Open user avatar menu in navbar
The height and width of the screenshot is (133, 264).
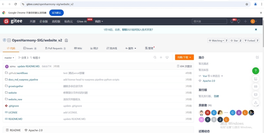pyautogui.click(x=253, y=21)
